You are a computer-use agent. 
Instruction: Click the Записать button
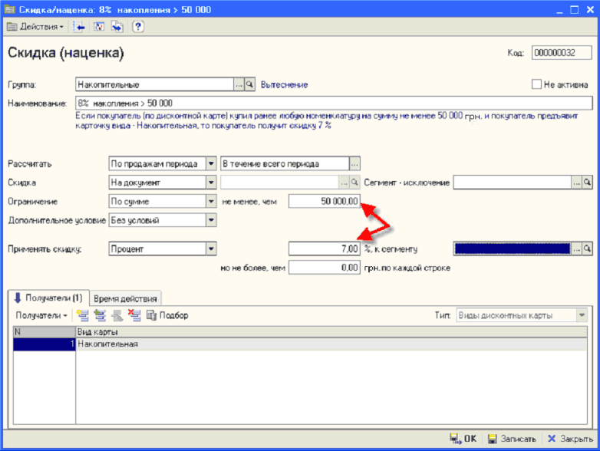point(512,439)
